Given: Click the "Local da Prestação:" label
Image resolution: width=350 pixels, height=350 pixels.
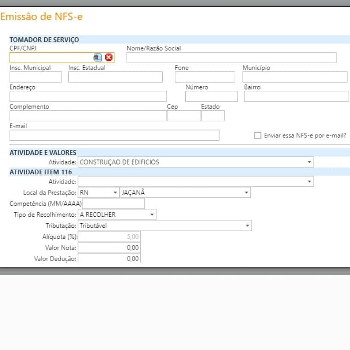Looking at the screenshot, I should (x=49, y=193).
